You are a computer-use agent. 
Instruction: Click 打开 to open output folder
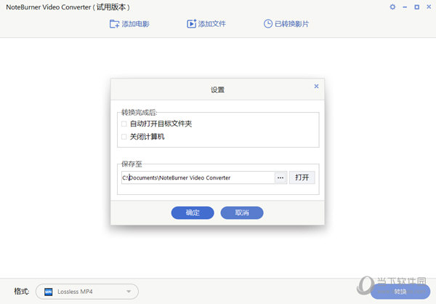click(x=302, y=177)
